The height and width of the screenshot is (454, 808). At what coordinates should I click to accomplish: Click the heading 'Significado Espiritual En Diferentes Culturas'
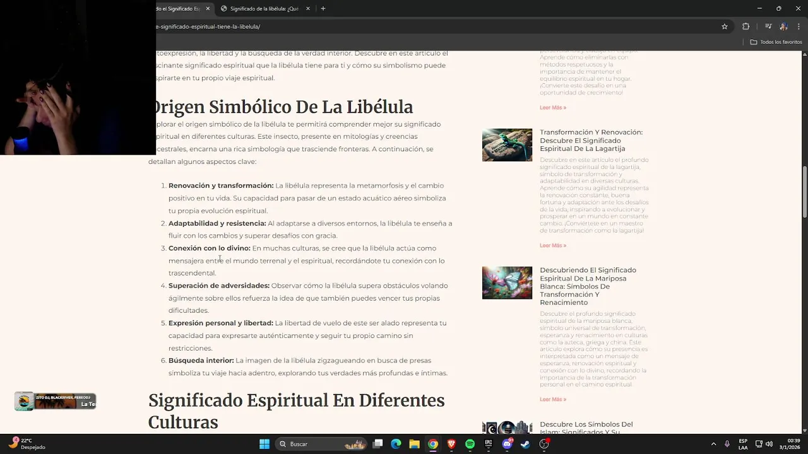click(296, 411)
